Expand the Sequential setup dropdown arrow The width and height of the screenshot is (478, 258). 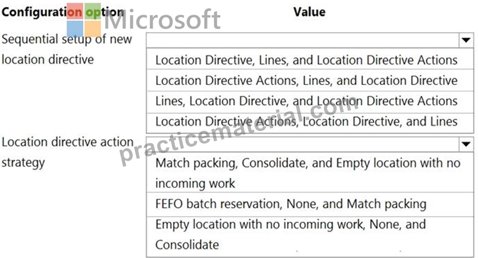[x=466, y=40]
